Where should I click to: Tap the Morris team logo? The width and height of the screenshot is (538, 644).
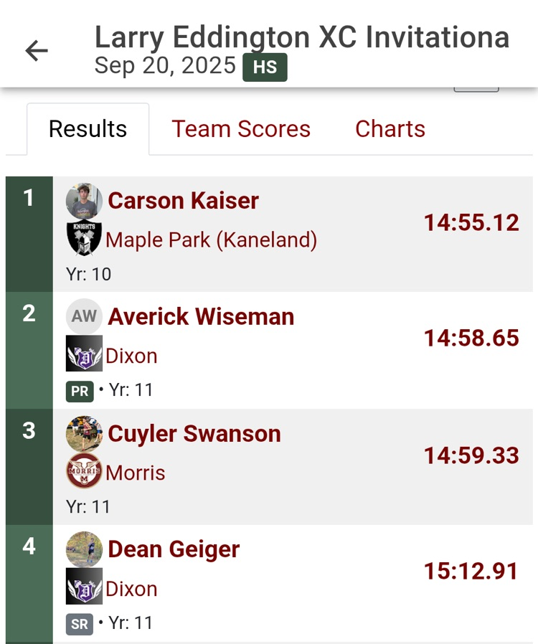coord(84,472)
